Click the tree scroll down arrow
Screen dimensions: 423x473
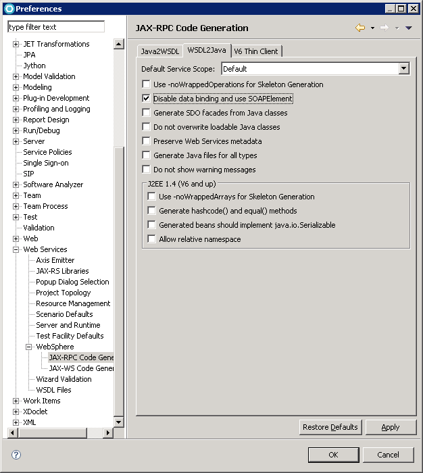click(119, 422)
